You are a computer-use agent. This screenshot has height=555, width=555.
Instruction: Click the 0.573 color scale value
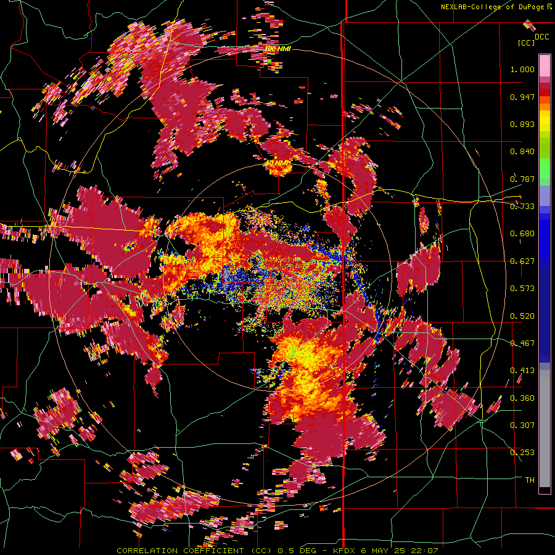(522, 289)
